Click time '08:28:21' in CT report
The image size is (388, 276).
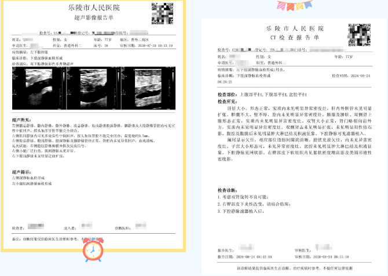(x=225, y=82)
